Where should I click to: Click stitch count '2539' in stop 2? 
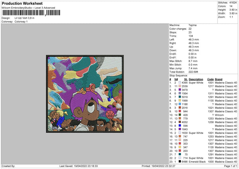click(x=185, y=86)
